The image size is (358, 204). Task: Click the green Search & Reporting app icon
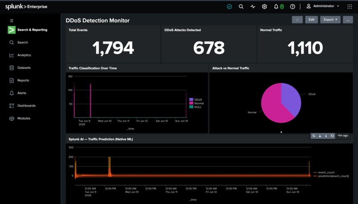12,30
